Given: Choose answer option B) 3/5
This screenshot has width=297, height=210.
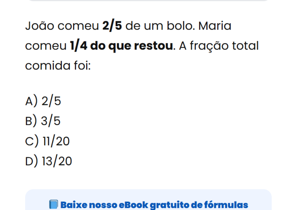Looking at the screenshot, I should [x=43, y=121].
